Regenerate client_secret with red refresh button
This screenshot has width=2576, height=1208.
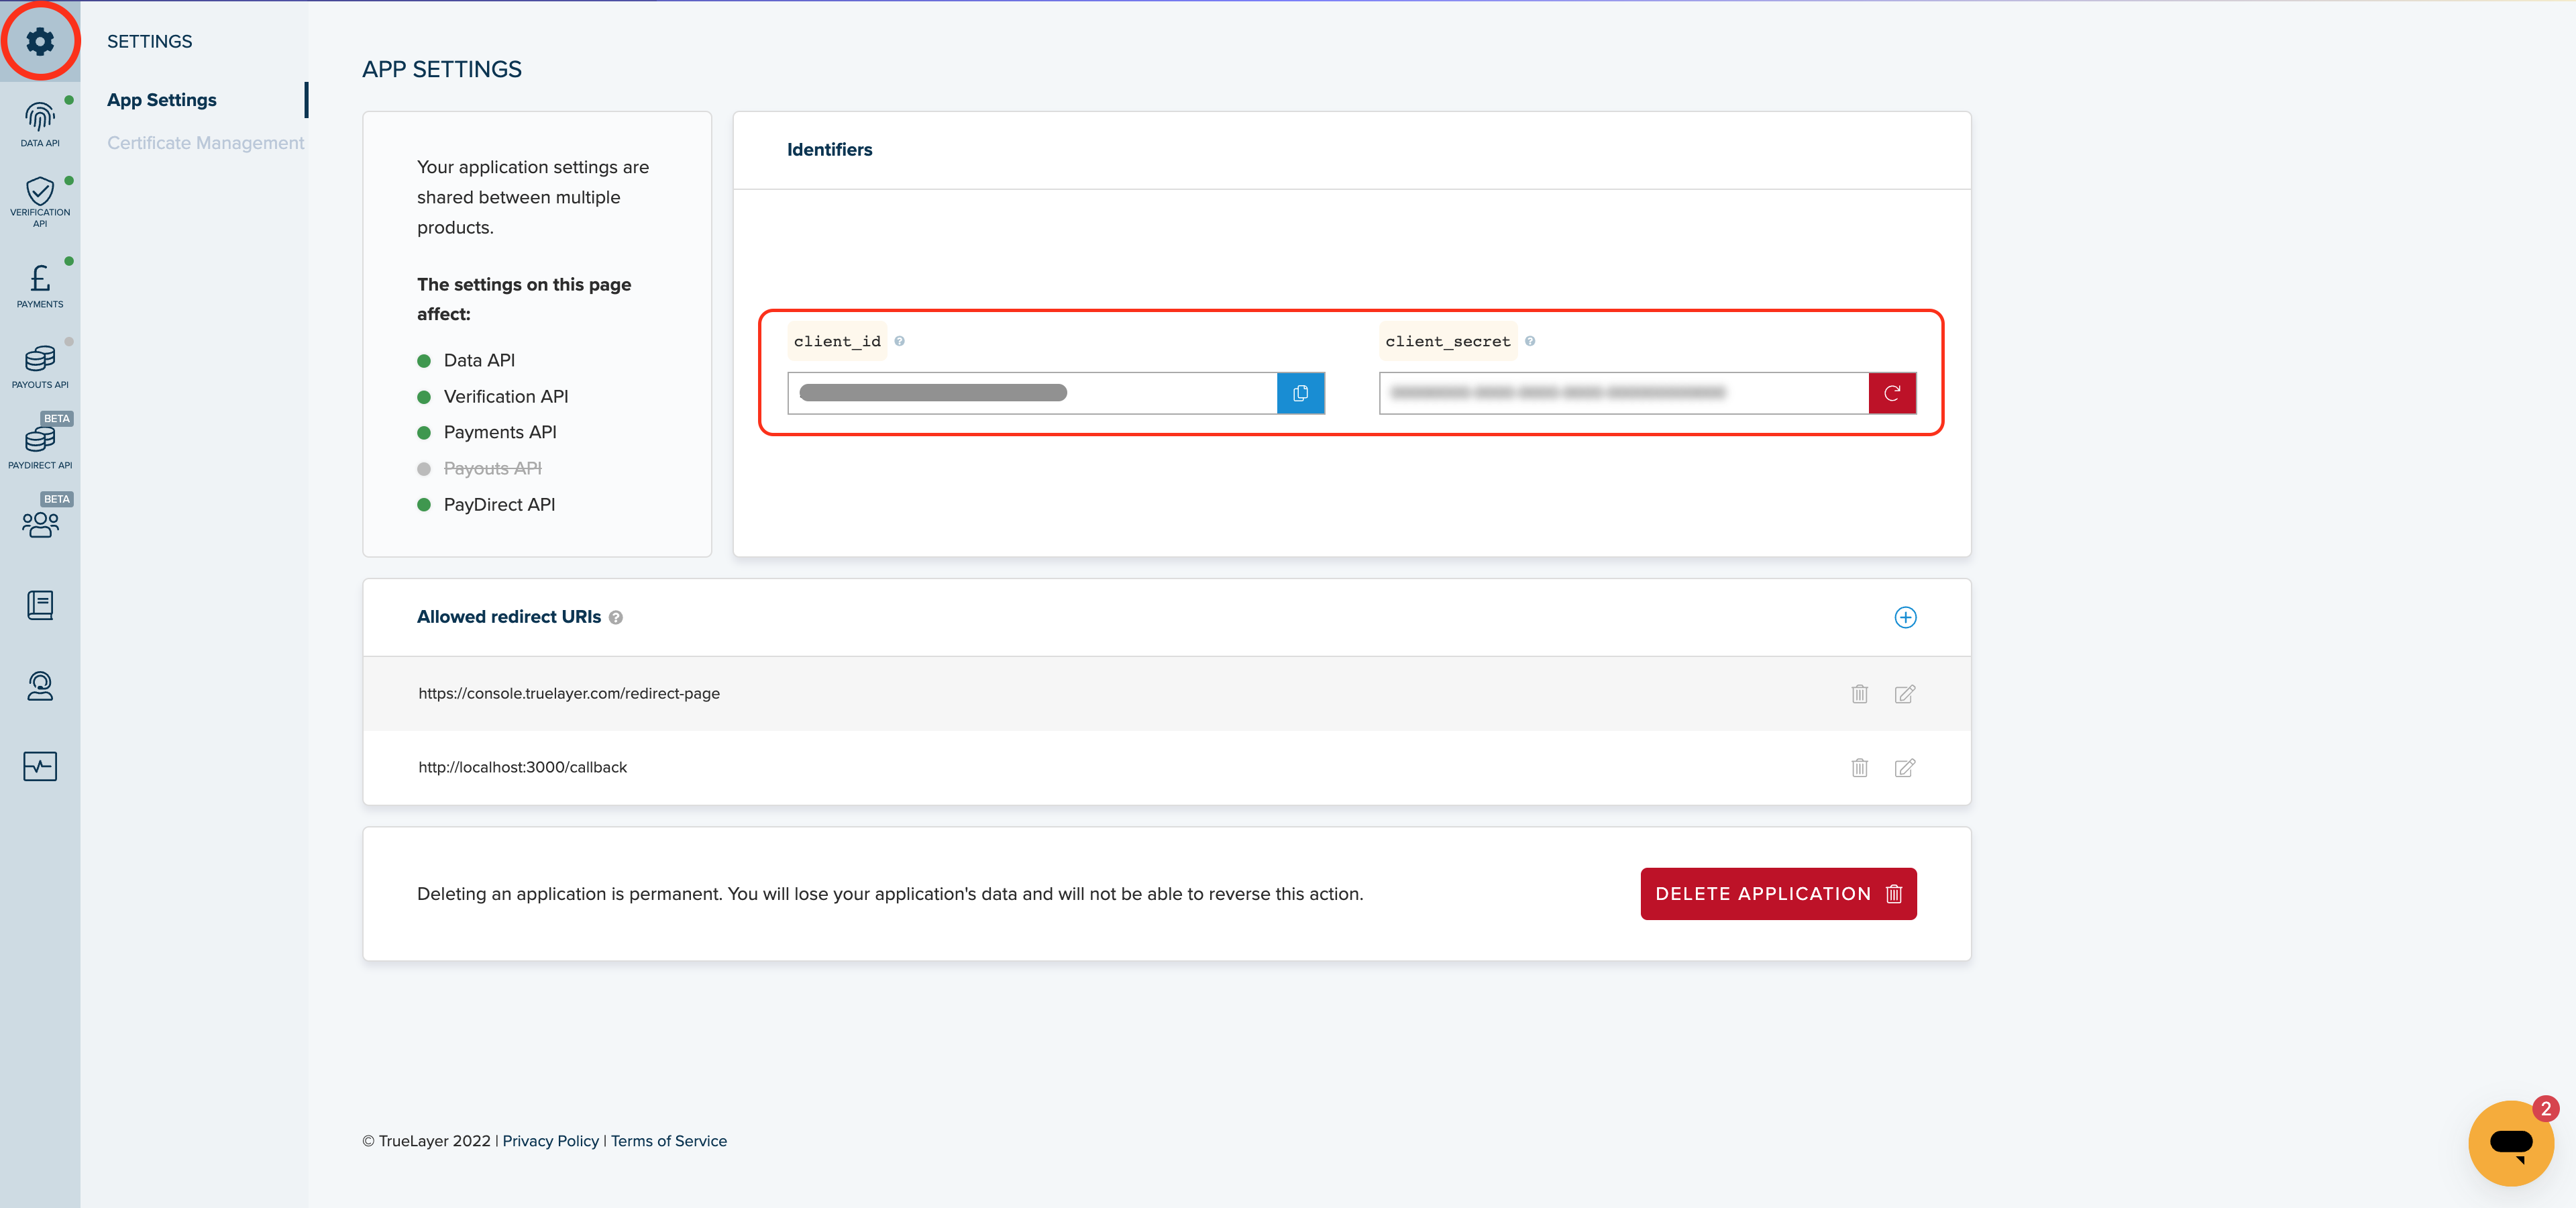pyautogui.click(x=1891, y=393)
